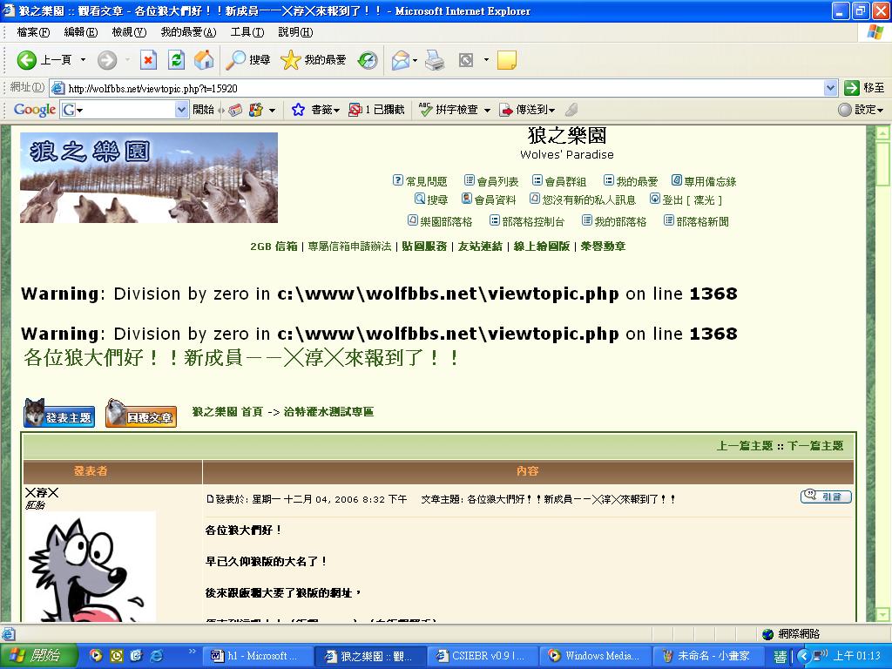Open the 工具 menu
This screenshot has height=669, width=892.
(x=247, y=32)
